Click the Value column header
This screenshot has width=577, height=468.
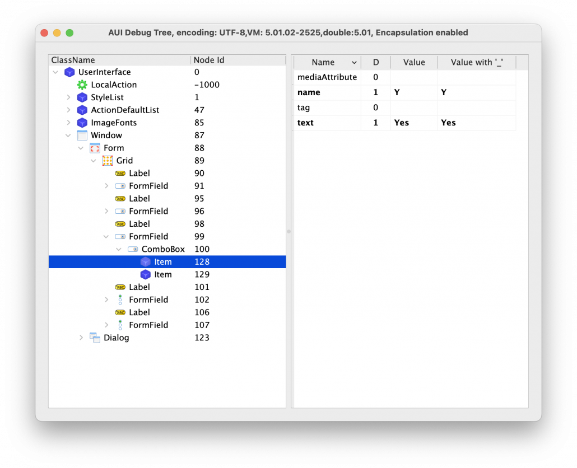point(414,63)
